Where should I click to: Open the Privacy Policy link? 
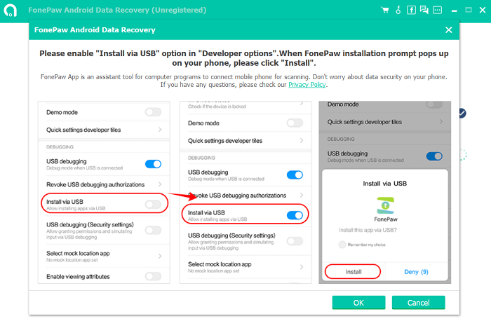pyautogui.click(x=307, y=85)
